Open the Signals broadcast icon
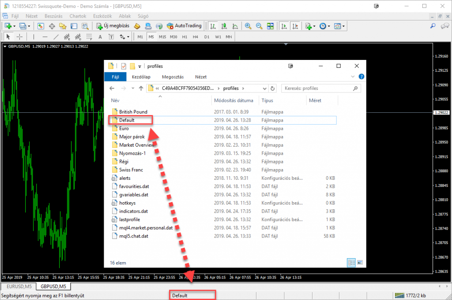 [x=159, y=26]
